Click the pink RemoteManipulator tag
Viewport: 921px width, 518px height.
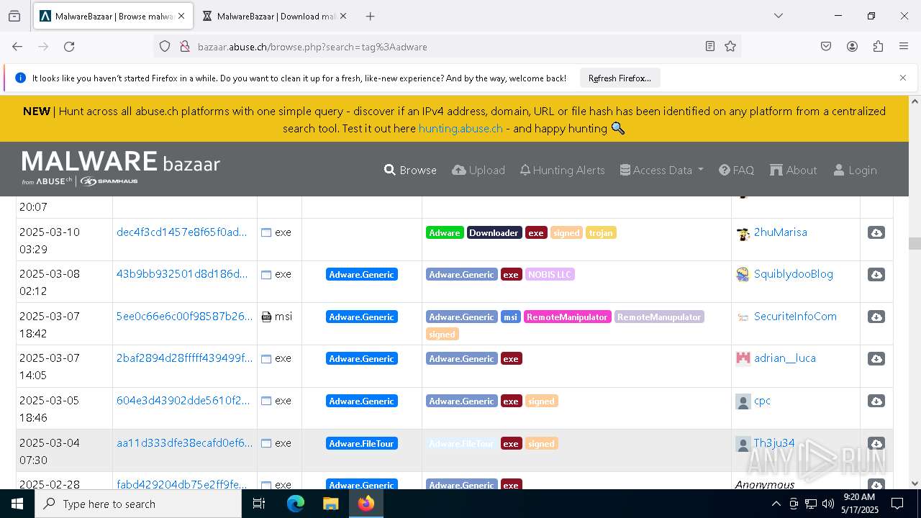pyautogui.click(x=567, y=317)
